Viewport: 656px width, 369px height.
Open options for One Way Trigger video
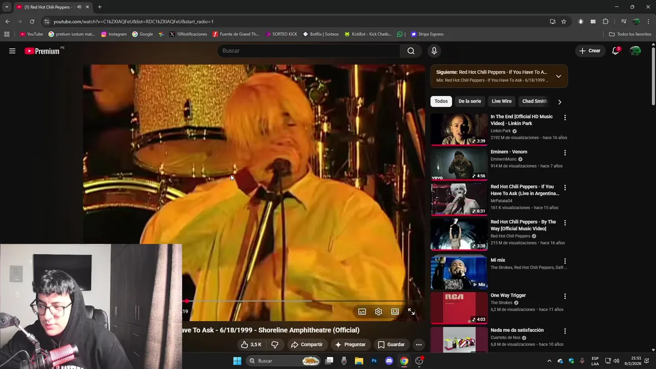[565, 296]
